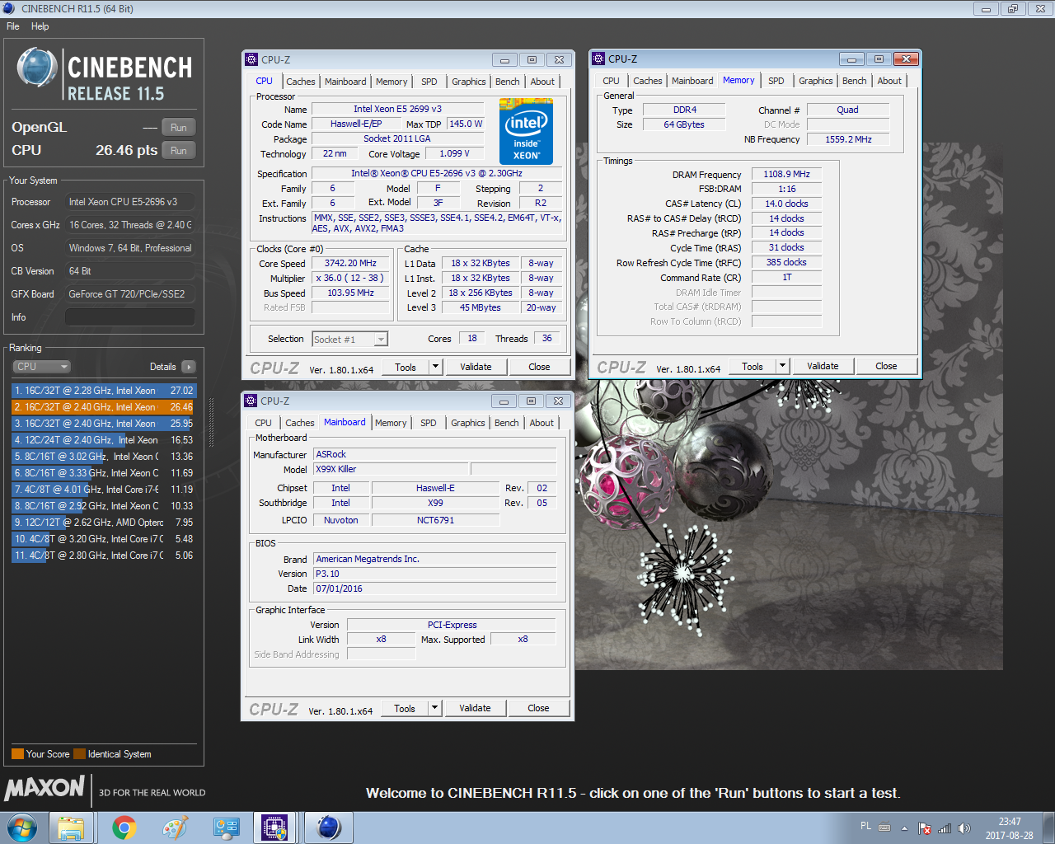The width and height of the screenshot is (1055, 844).
Task: Click the system clock date
Action: 1009,835
